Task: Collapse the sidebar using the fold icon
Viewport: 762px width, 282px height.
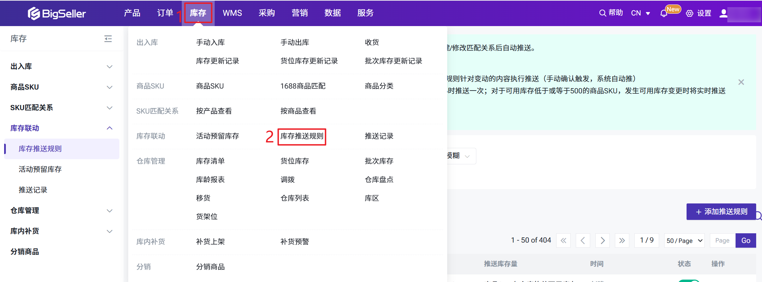Action: pyautogui.click(x=108, y=39)
